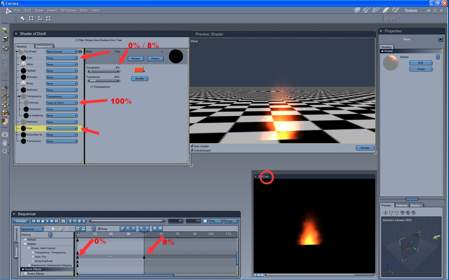Switch to the Instances tab
Viewport: 449px width, 280px height.
click(x=402, y=205)
